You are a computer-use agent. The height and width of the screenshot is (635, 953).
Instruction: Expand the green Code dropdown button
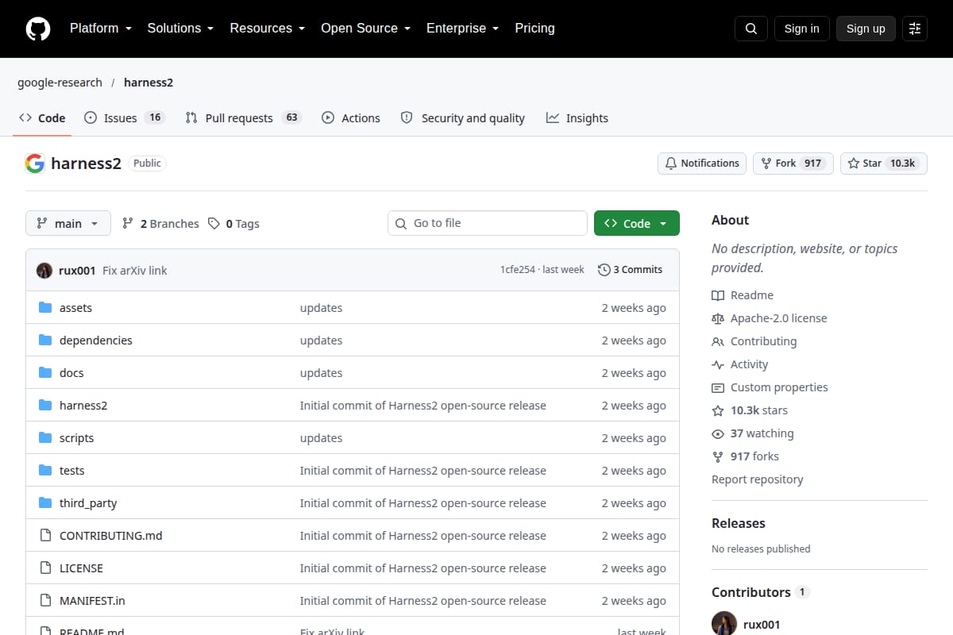[x=637, y=224]
